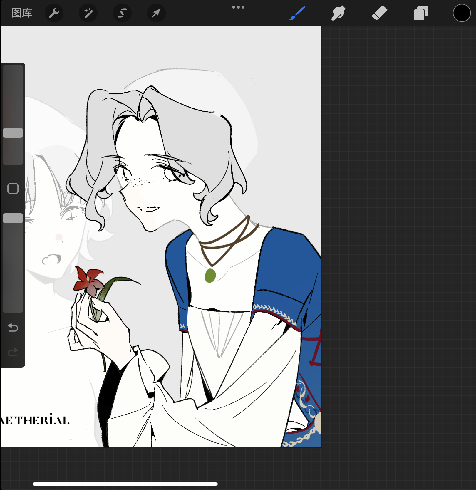Activate the Selection tool
The width and height of the screenshot is (476, 490).
[122, 13]
